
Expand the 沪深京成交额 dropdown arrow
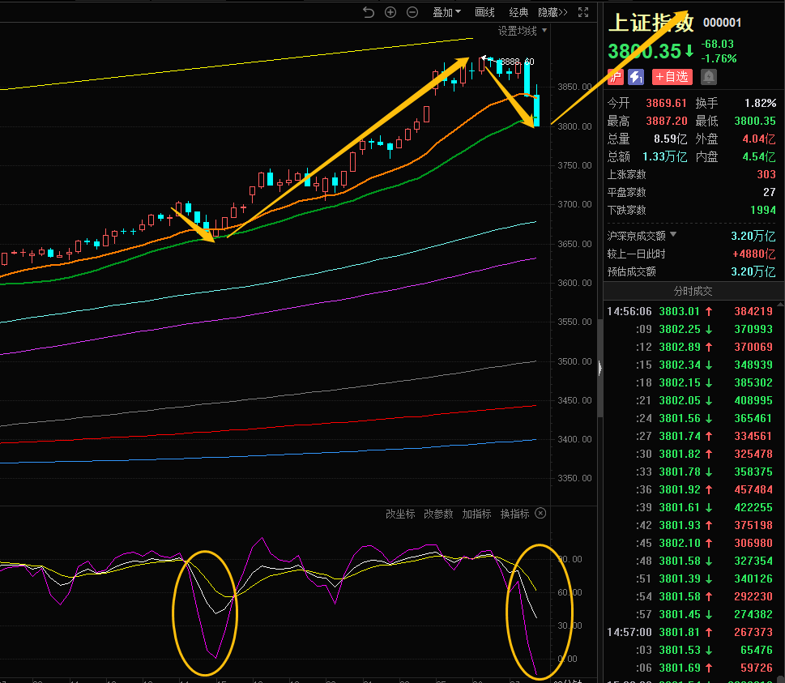(x=672, y=235)
